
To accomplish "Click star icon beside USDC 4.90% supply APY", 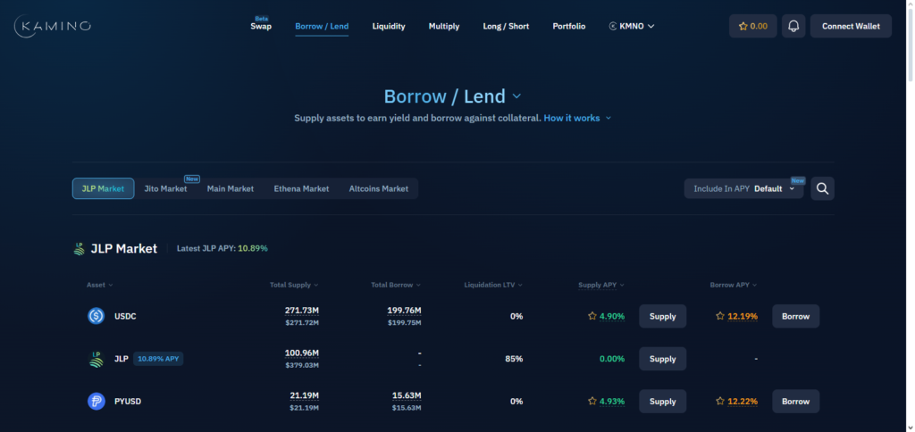I will click(x=592, y=316).
